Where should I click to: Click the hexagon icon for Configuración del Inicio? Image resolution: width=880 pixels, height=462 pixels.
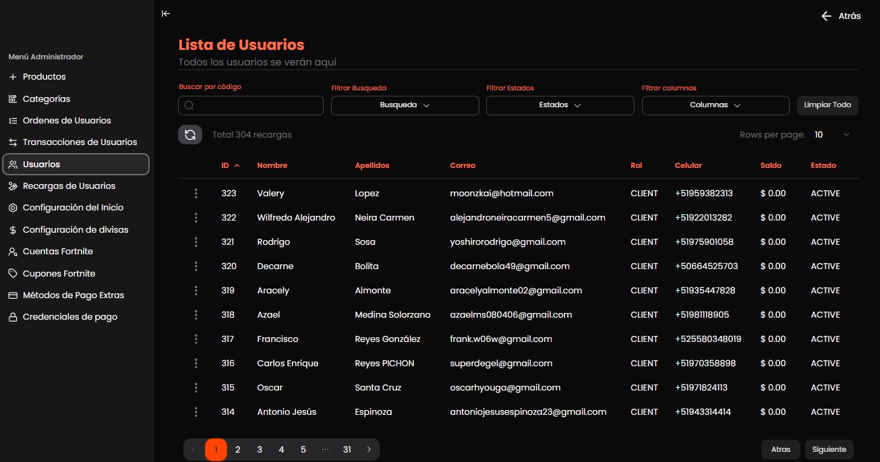click(x=13, y=208)
